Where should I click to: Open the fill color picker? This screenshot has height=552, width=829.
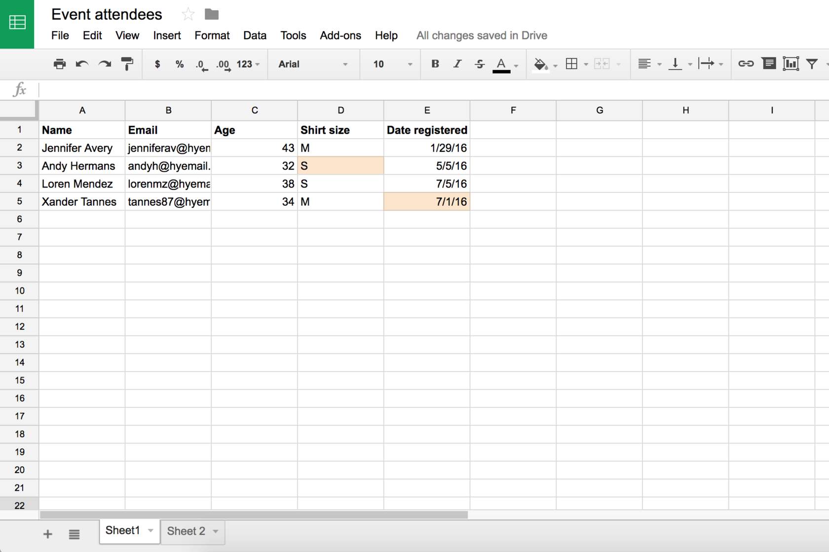pos(542,64)
